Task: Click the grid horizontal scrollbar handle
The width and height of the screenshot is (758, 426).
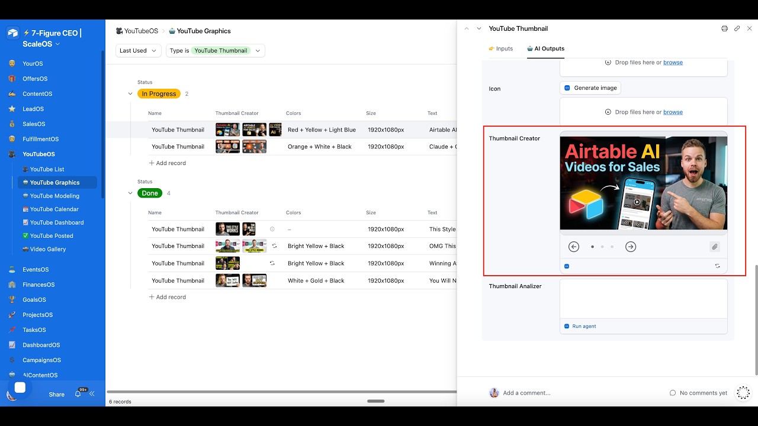Action: tap(376, 401)
